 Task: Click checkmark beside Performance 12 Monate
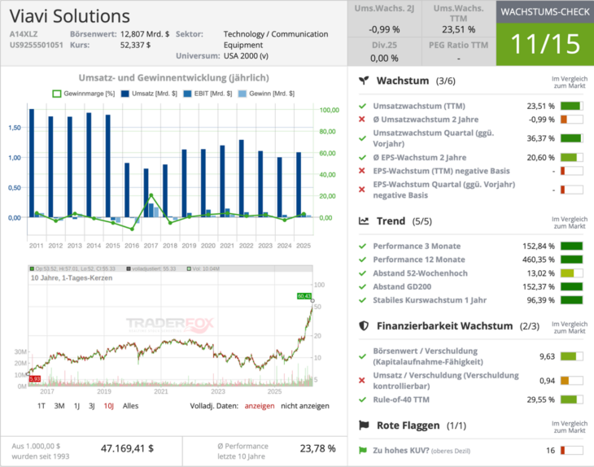[x=363, y=260]
